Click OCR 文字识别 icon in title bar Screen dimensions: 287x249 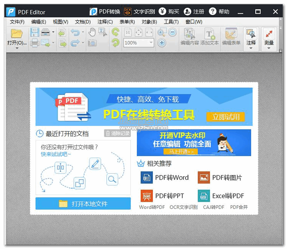127,12
